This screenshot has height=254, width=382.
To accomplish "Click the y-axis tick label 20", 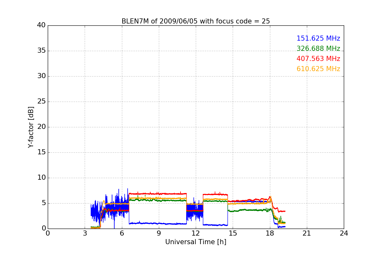I will [41, 127].
